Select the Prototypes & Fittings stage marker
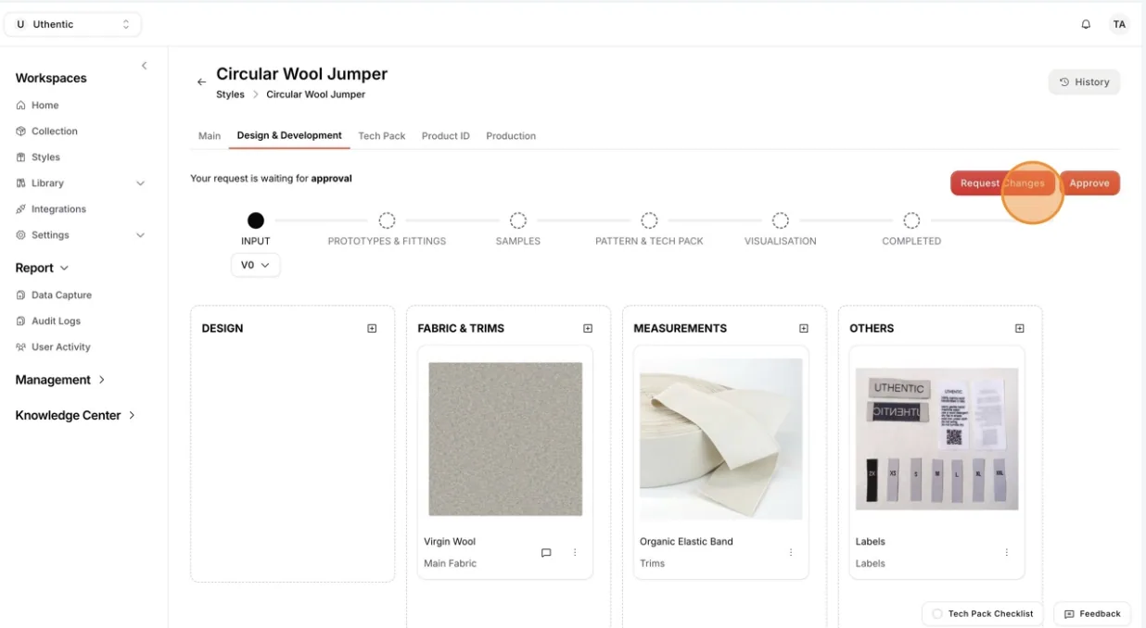1146x628 pixels. click(x=387, y=220)
